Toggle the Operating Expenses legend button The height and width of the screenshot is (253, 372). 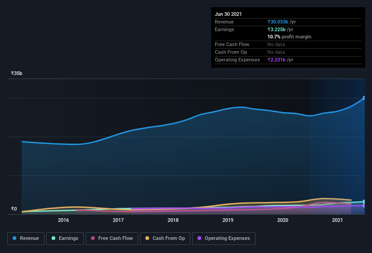[x=224, y=239]
